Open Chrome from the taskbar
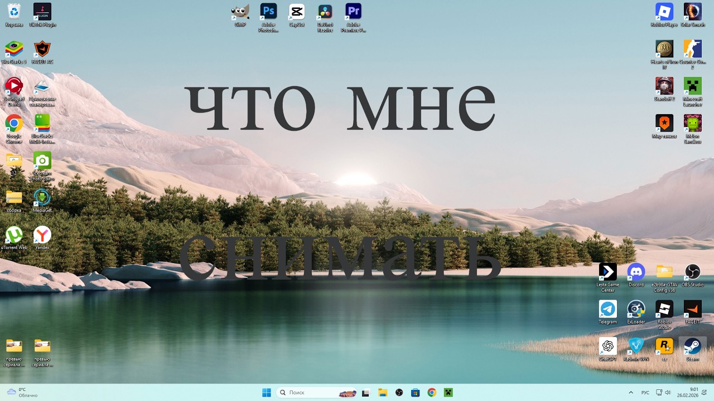 [432, 393]
